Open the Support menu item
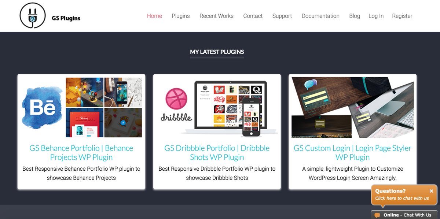This screenshot has height=219, width=440. point(282,16)
